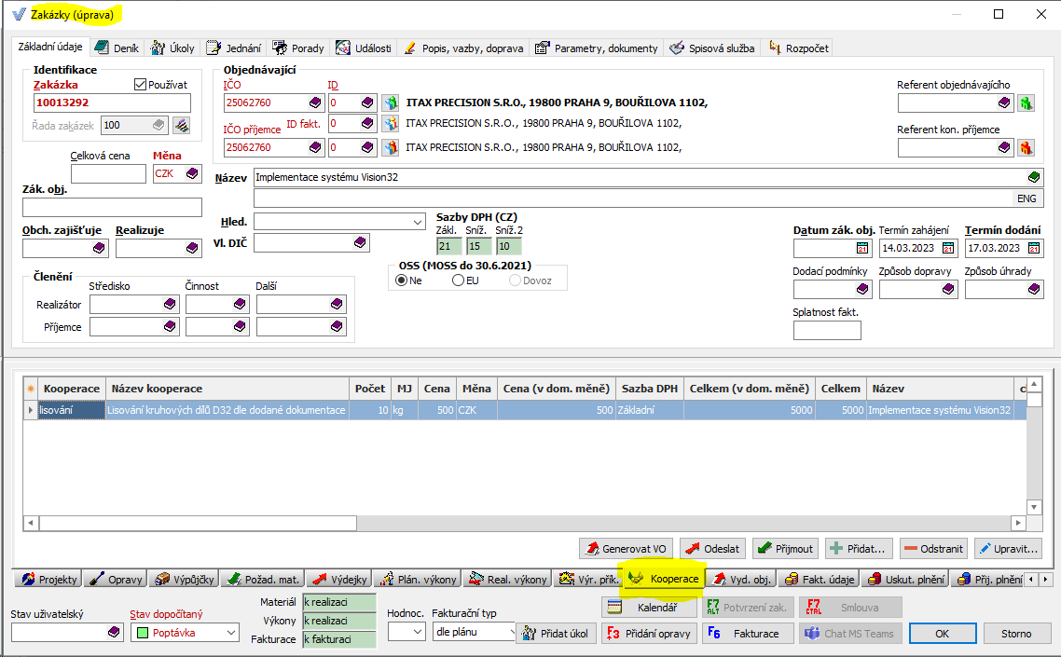Screen dimensions: 1061x657
Task: Go to the Jednání tab
Action: (x=234, y=48)
